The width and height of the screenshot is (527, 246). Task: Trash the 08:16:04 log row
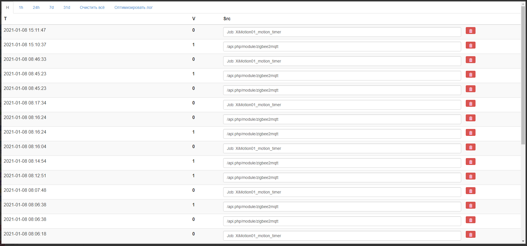point(470,147)
